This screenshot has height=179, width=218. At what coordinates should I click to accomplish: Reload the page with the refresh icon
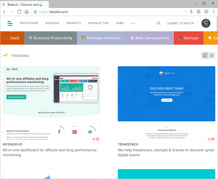coord(19,12)
